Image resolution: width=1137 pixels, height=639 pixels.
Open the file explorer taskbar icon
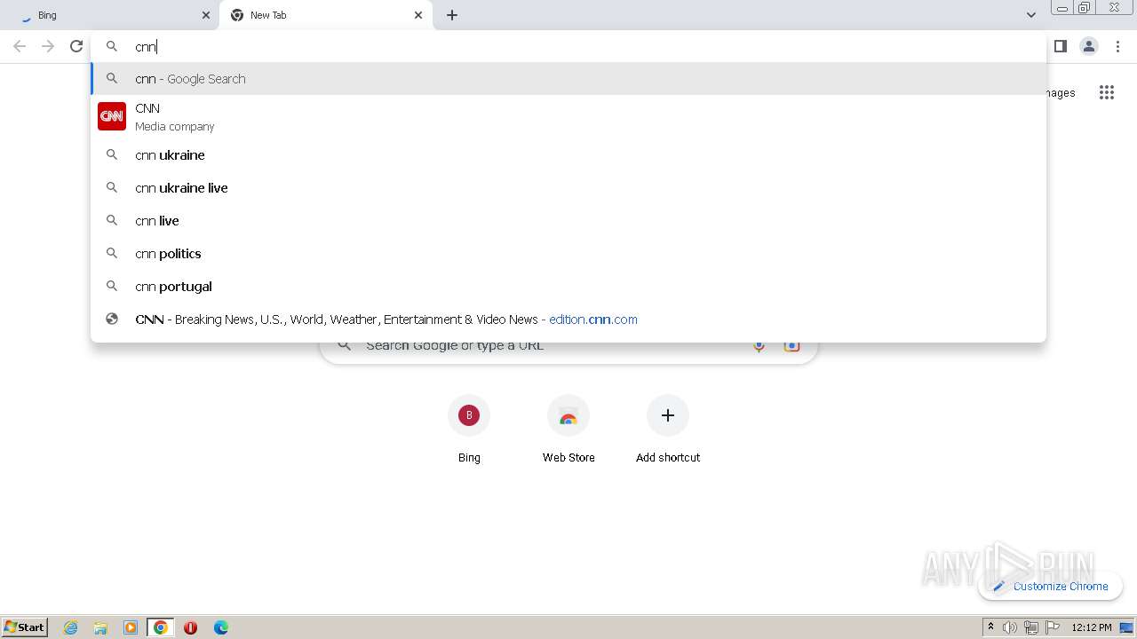(x=100, y=627)
